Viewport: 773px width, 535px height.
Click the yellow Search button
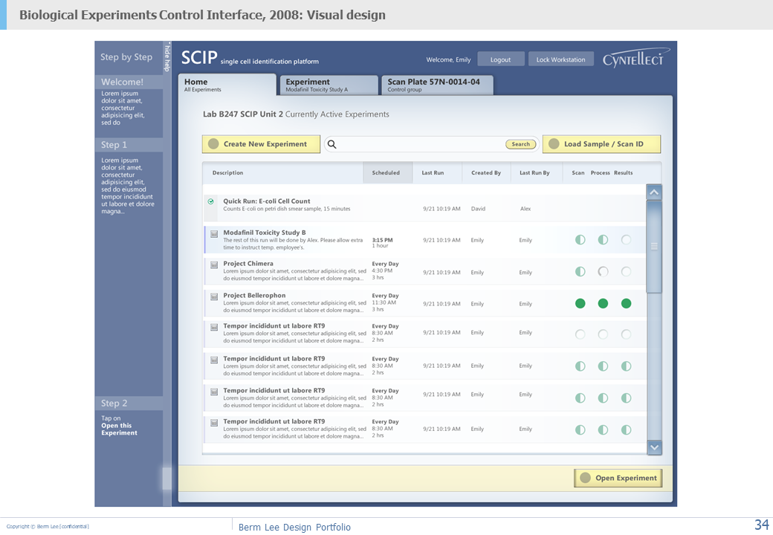pos(520,144)
